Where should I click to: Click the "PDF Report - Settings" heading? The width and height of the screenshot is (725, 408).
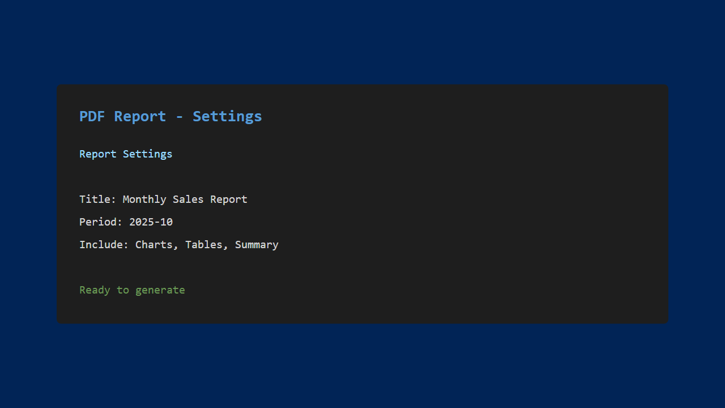[170, 116]
